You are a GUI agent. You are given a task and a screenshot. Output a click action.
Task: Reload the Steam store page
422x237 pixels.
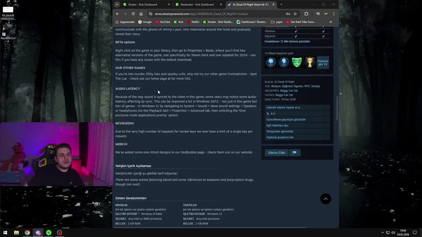coord(133,14)
